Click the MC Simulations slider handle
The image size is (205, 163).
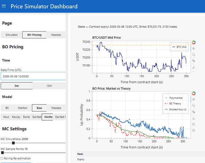tap(13, 143)
